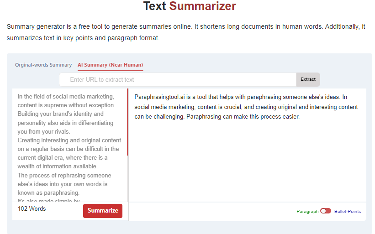Screen dimensions: 375x234
Task: Click the Extract button
Action: click(308, 79)
